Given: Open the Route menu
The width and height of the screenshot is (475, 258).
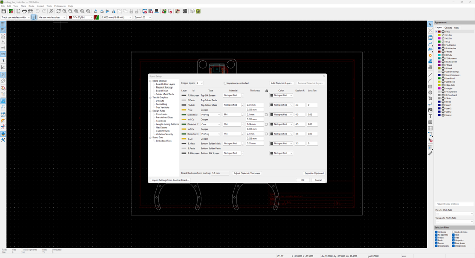Looking at the screenshot, I should 31,6.
